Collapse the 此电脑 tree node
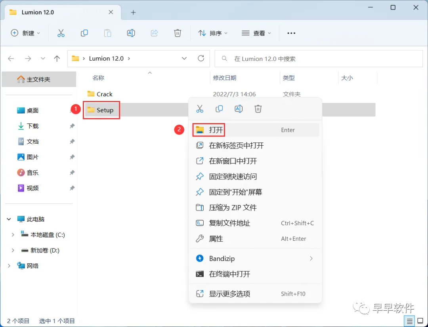This screenshot has width=428, height=327. (9, 219)
